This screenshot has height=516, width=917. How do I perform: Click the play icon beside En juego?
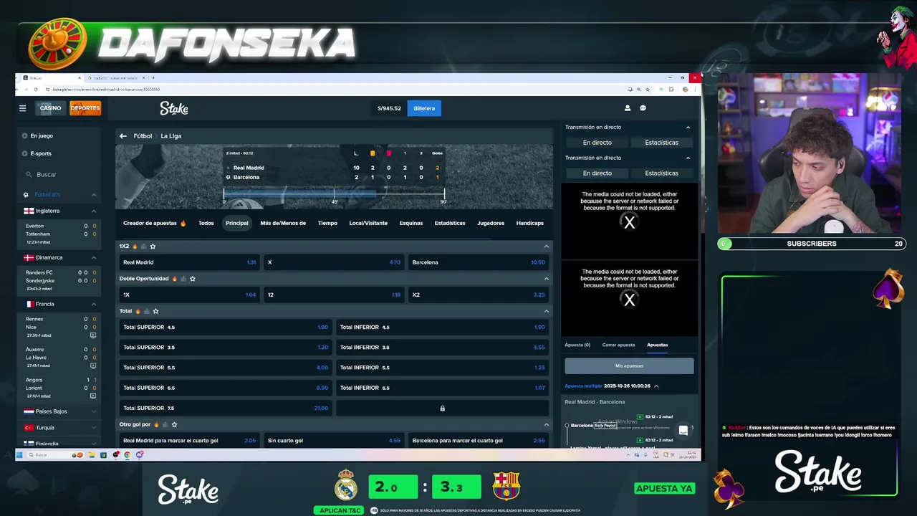point(25,135)
